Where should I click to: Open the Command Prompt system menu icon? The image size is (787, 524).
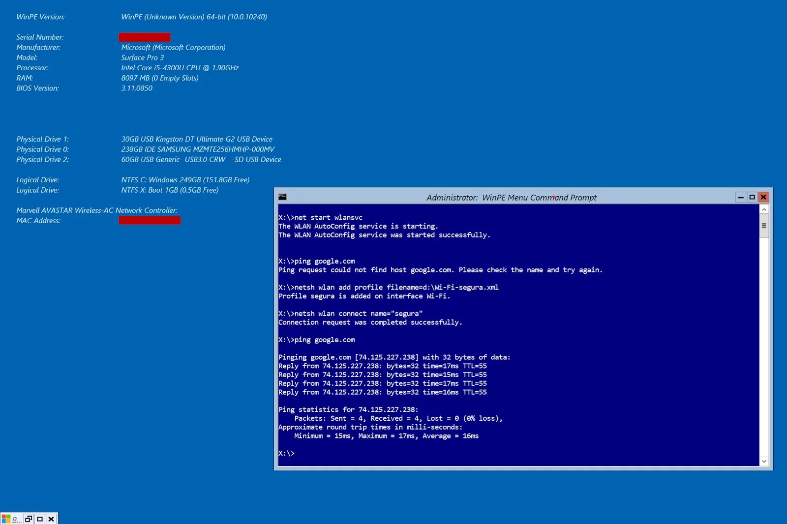tap(282, 197)
